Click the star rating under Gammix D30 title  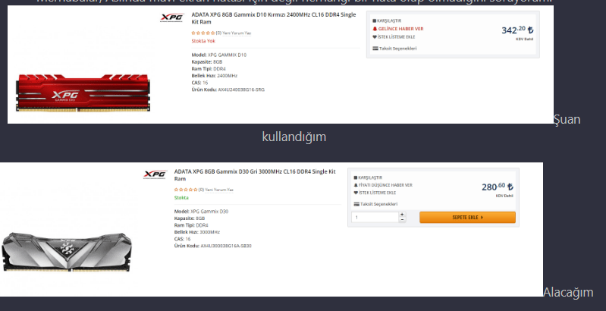(186, 190)
